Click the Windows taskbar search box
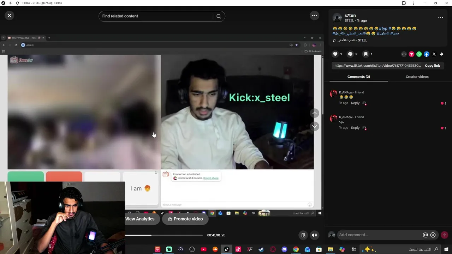Image resolution: width=452 pixels, height=254 pixels. pos(400,249)
